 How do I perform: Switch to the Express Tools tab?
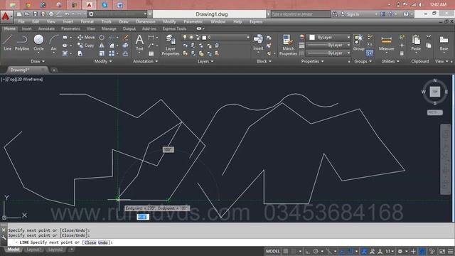pos(174,28)
